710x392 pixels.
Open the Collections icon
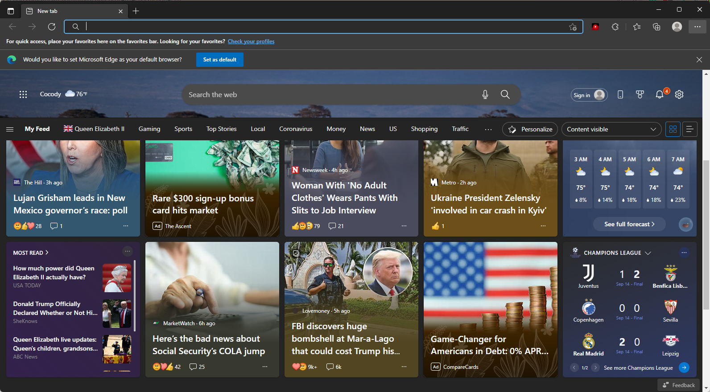[x=656, y=27]
